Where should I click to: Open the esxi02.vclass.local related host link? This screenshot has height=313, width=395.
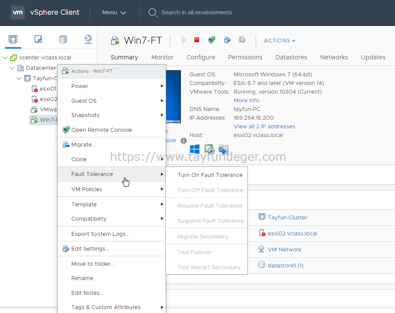click(x=292, y=234)
